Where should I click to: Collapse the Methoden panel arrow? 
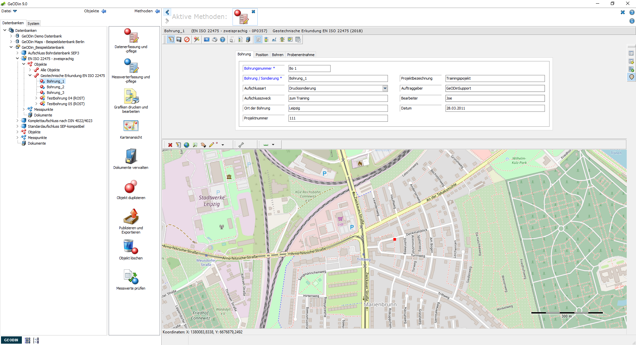(157, 11)
